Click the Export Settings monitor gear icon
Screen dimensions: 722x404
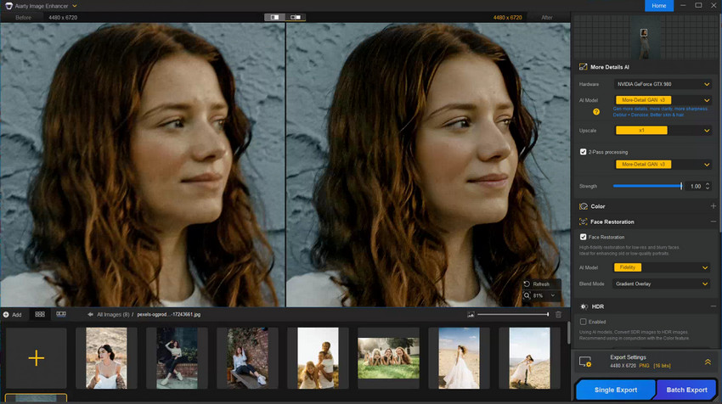(585, 362)
